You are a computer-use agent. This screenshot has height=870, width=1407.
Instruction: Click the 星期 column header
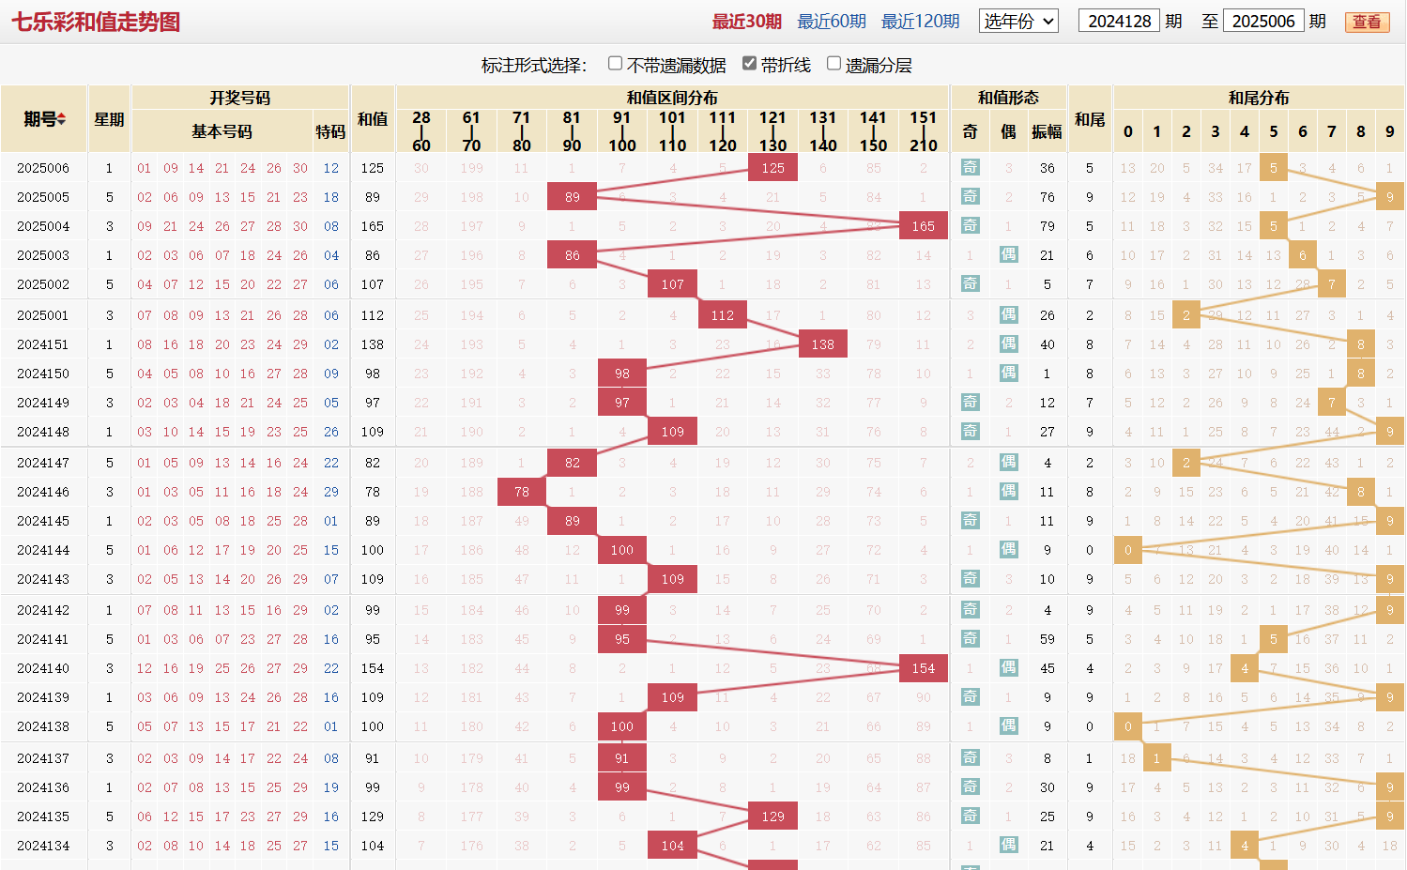point(110,119)
